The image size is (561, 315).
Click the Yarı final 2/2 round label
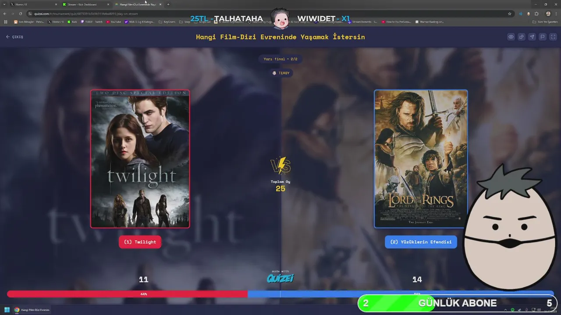[280, 59]
